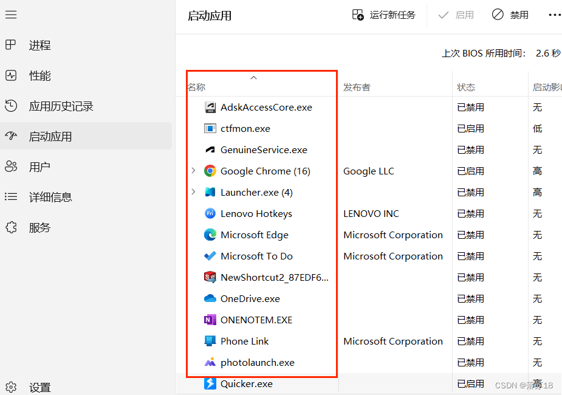Select the ctfmon.exe entry
Image resolution: width=562 pixels, height=395 pixels.
point(245,128)
